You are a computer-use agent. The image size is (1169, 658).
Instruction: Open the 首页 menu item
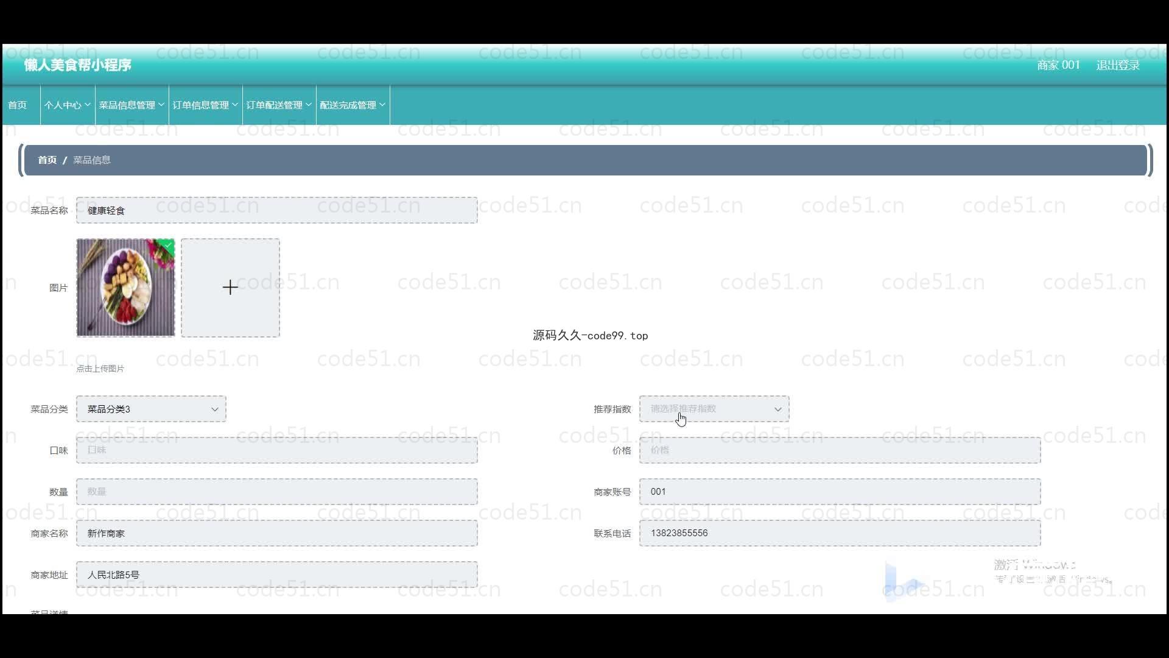point(18,105)
